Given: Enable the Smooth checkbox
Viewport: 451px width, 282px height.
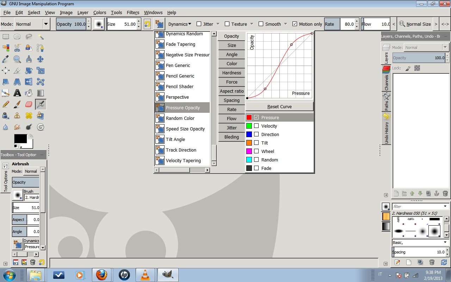Looking at the screenshot, I should pyautogui.click(x=261, y=24).
